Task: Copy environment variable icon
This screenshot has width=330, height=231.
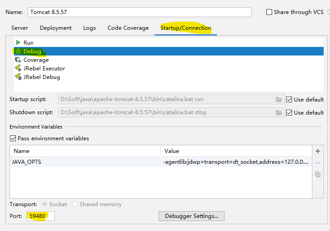Action: (x=318, y=174)
